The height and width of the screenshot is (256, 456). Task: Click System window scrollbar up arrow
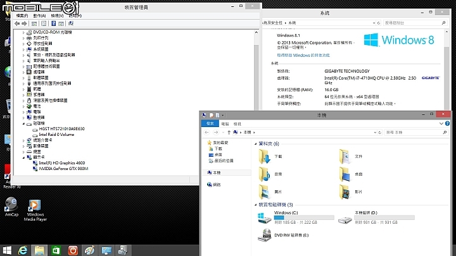coord(446,32)
